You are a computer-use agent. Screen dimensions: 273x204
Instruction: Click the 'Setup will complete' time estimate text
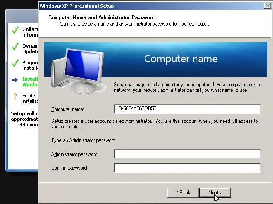pyautogui.click(x=24, y=119)
